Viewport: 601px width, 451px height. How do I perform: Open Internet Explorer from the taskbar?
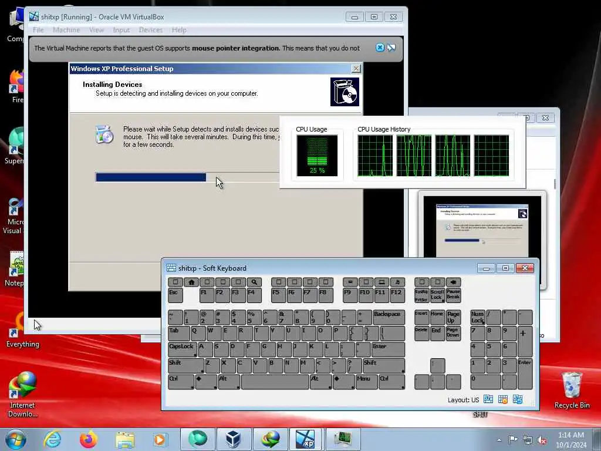click(x=52, y=439)
